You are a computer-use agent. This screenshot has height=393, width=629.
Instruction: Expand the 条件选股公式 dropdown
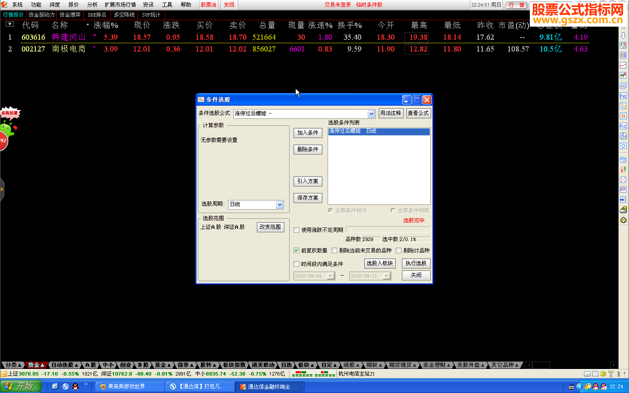(371, 114)
